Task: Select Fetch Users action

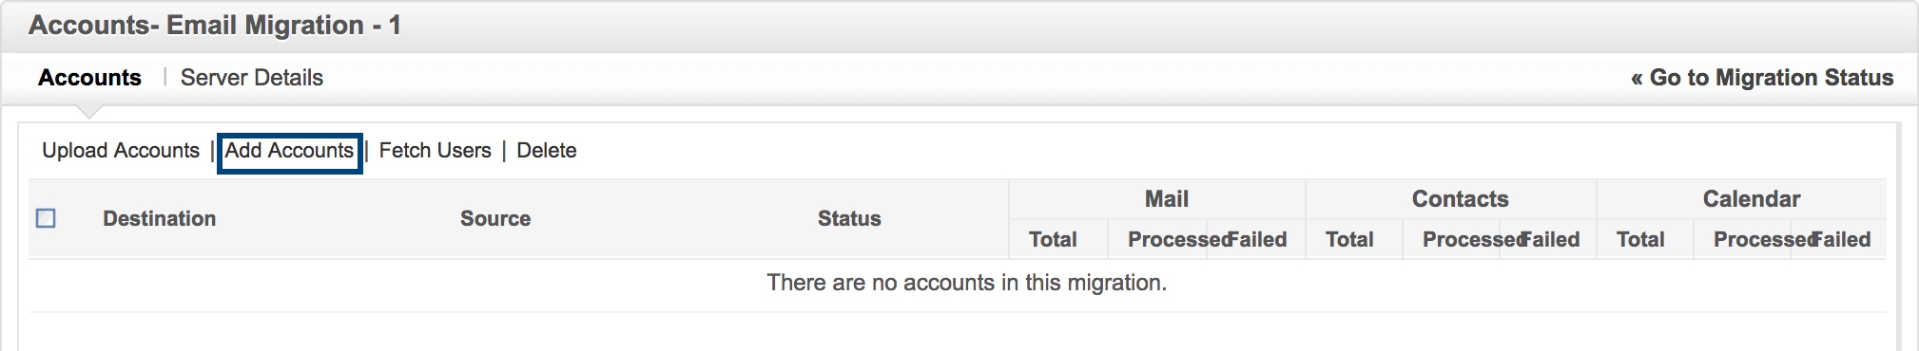Action: click(435, 150)
